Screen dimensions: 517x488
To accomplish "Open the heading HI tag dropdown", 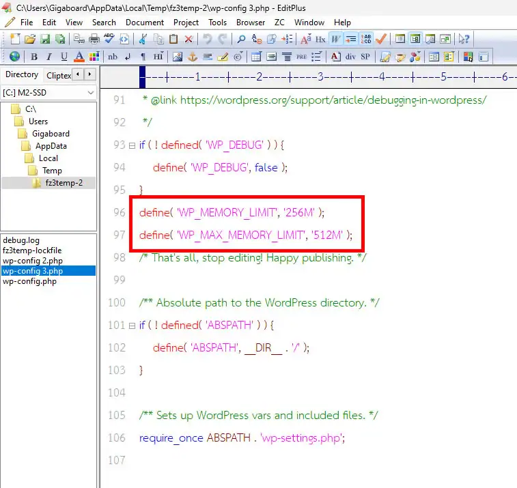I will [158, 57].
